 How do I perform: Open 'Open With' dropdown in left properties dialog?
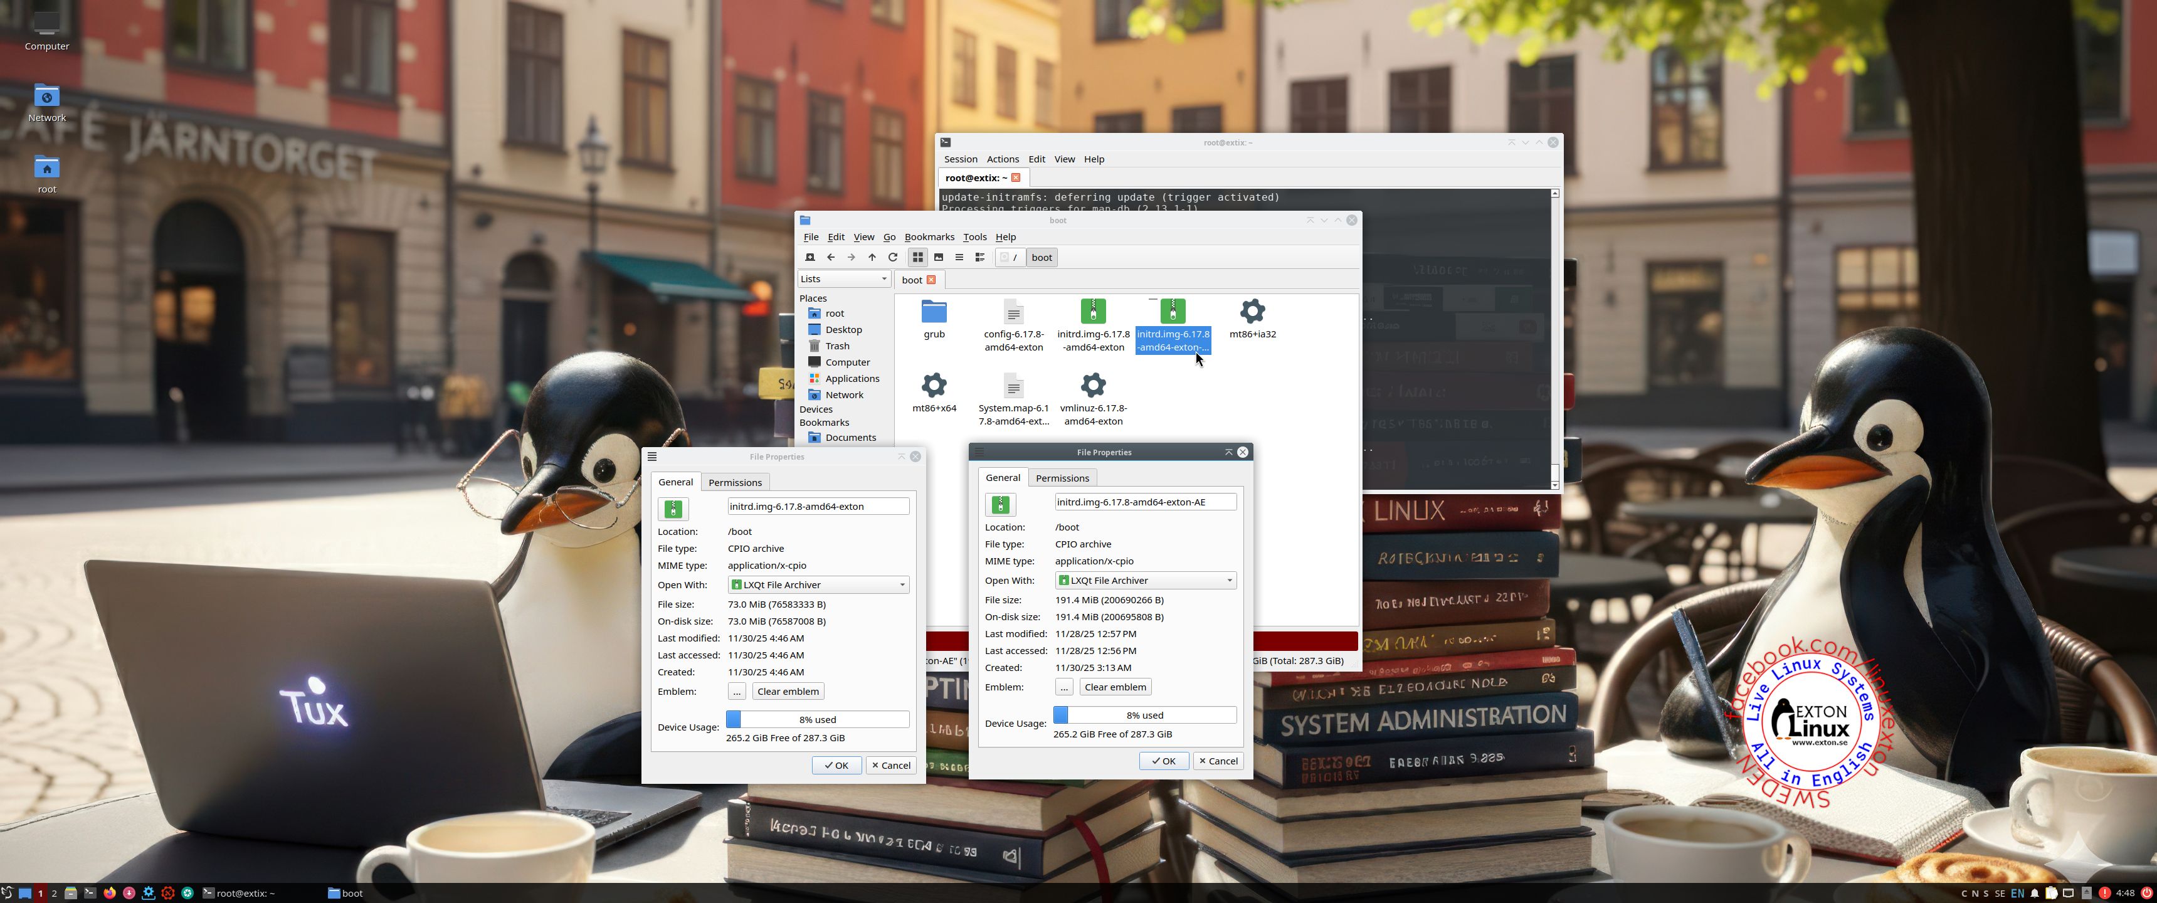pyautogui.click(x=818, y=584)
